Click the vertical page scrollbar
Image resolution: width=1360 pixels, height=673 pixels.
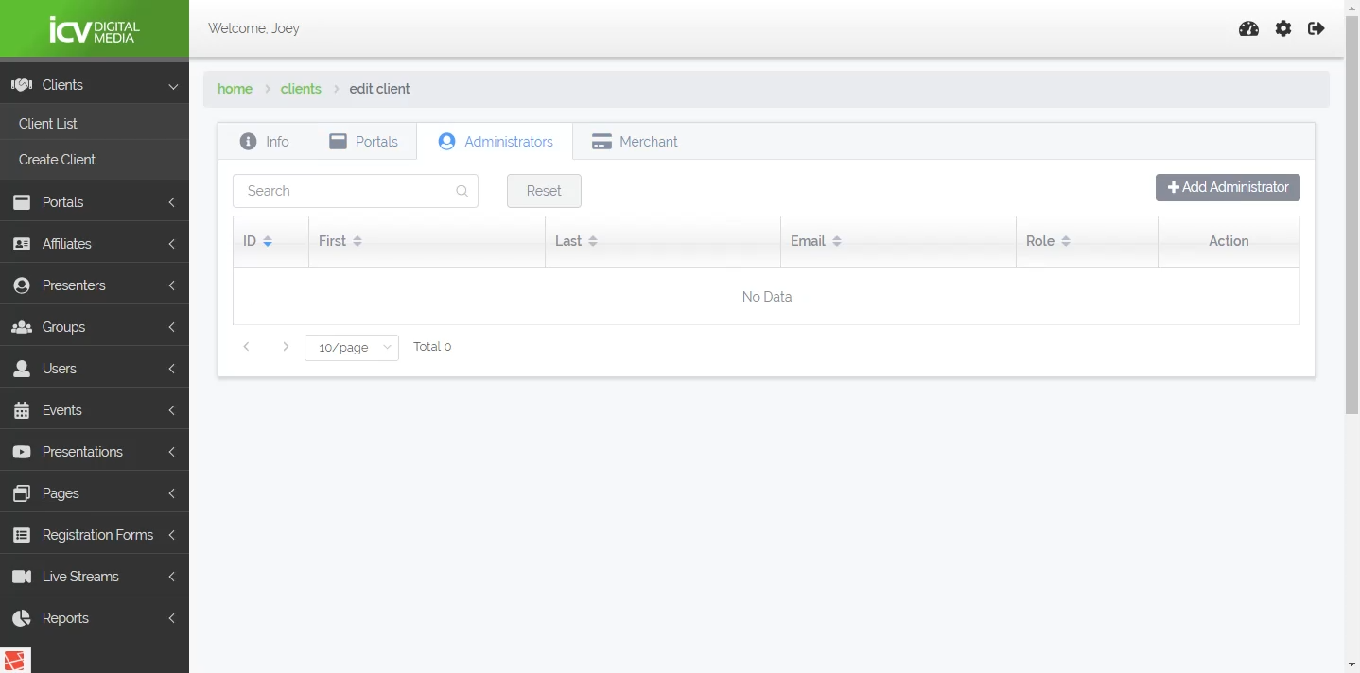tap(1351, 217)
